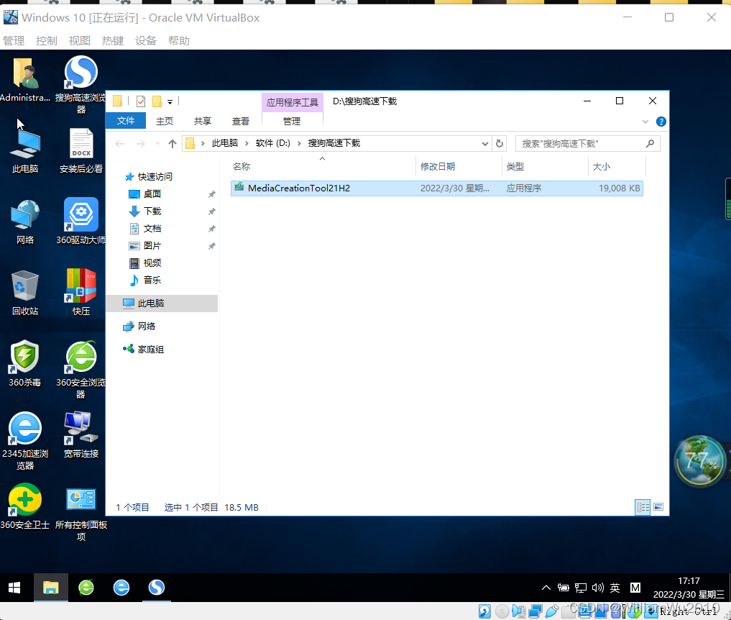This screenshot has height=620, width=731.
Task: Switch to large icons view layout
Action: click(658, 507)
